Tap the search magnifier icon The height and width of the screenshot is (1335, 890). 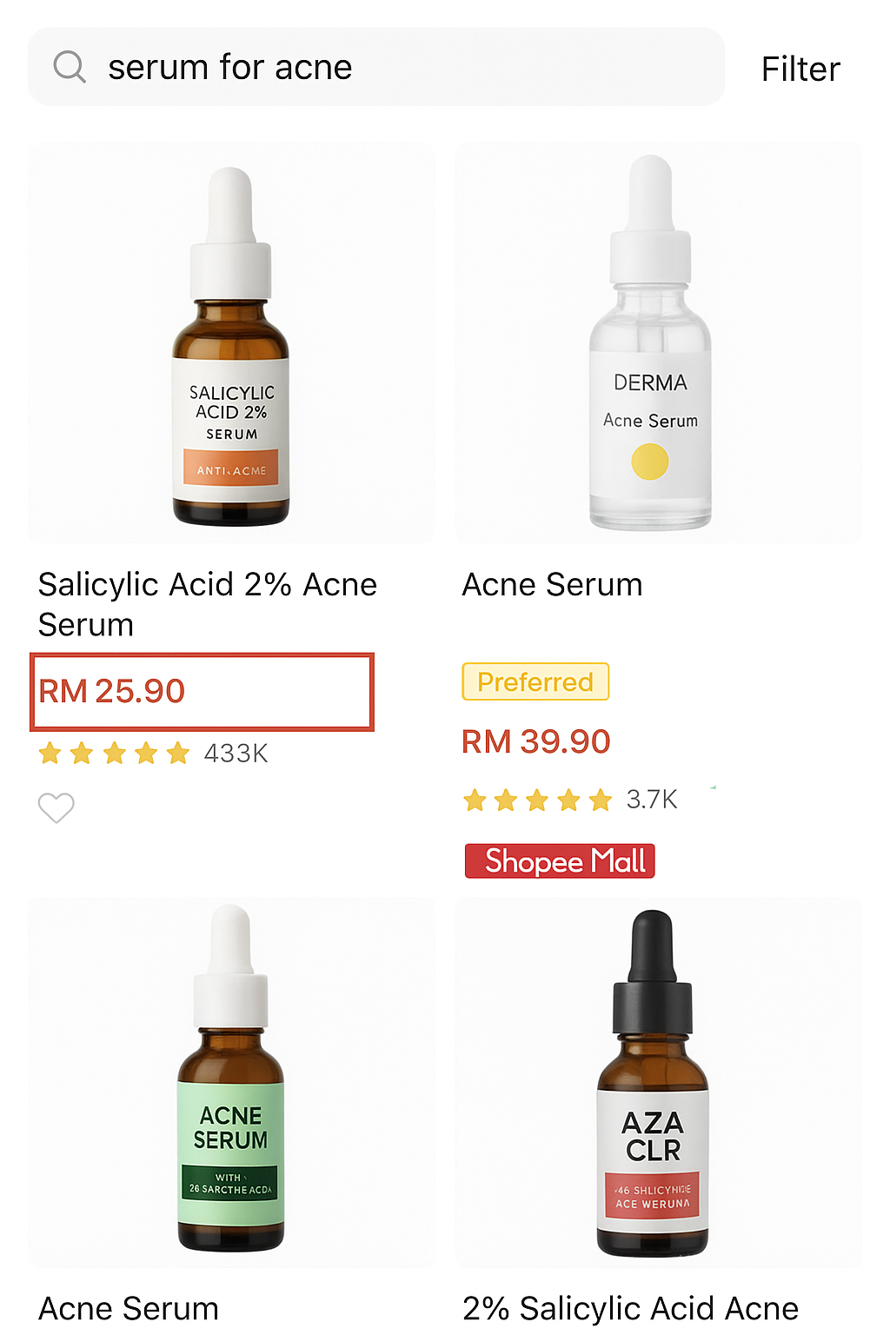[70, 66]
